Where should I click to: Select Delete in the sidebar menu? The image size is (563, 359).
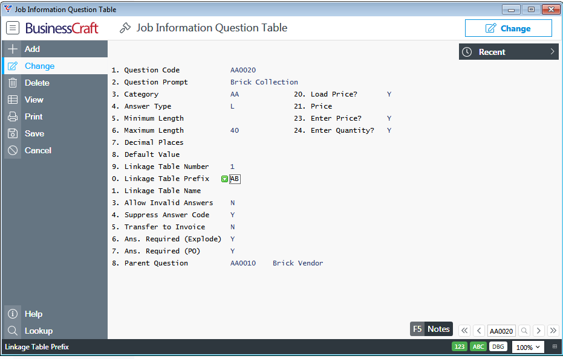pos(54,83)
